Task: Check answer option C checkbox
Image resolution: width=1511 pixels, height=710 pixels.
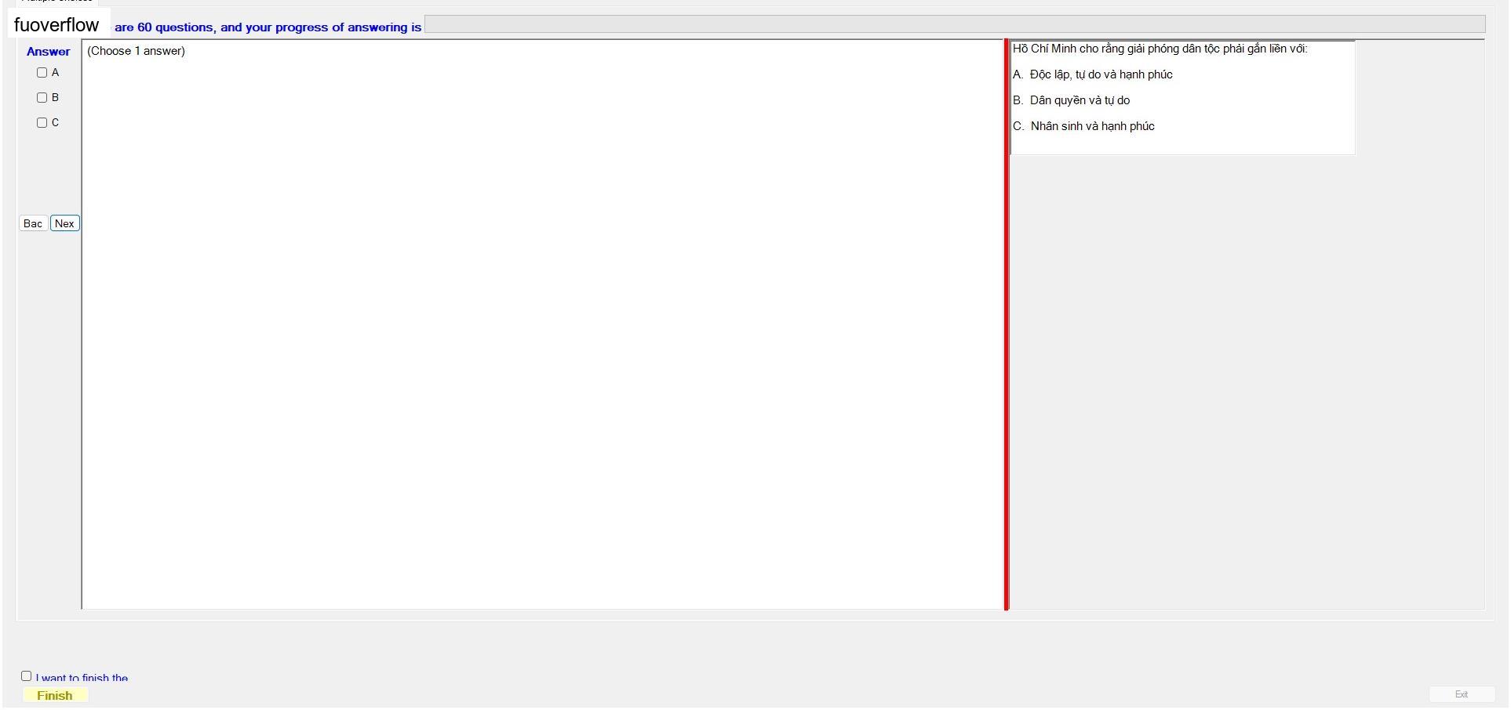Action: [x=42, y=123]
